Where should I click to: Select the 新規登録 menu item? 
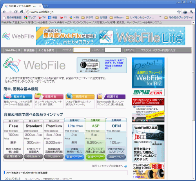[x=29, y=50]
